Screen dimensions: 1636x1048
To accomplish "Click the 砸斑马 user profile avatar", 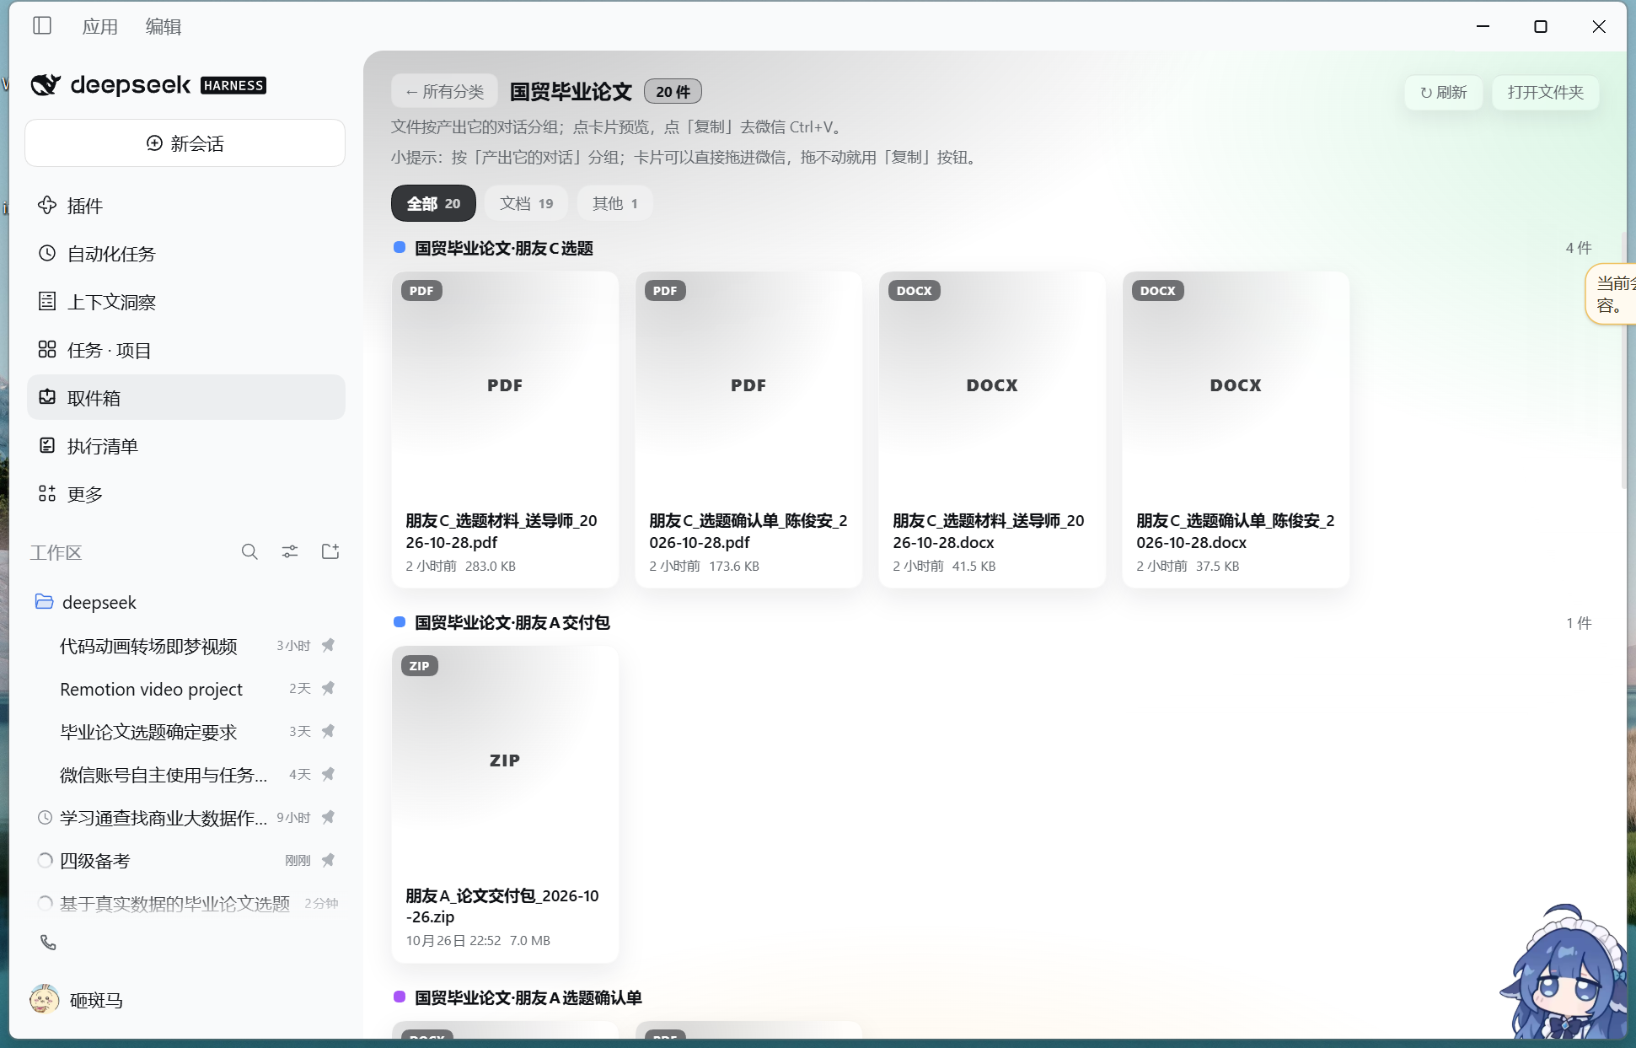I will point(44,1000).
